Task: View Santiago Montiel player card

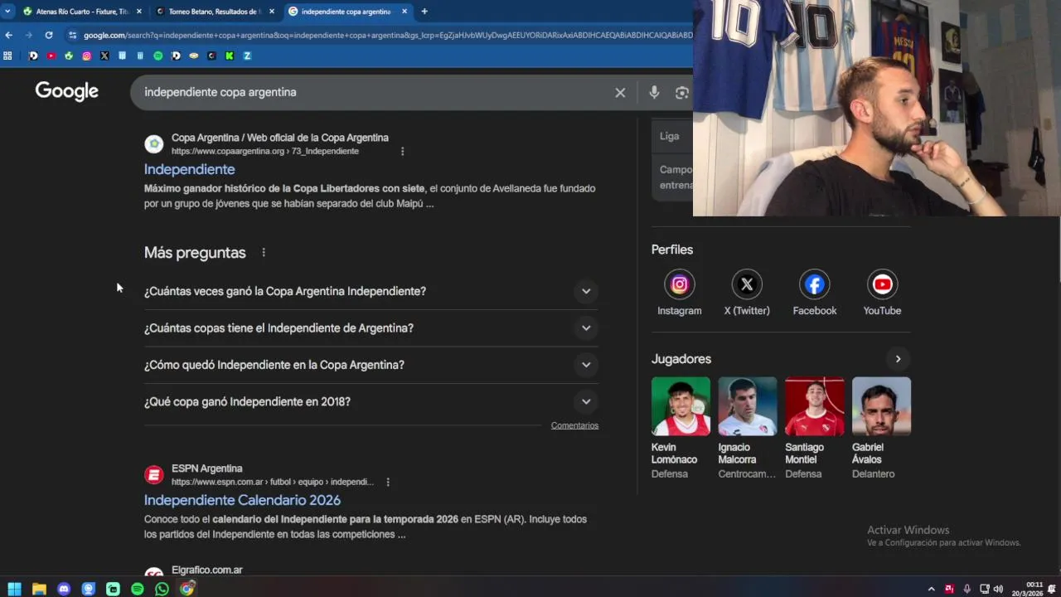Action: point(815,429)
